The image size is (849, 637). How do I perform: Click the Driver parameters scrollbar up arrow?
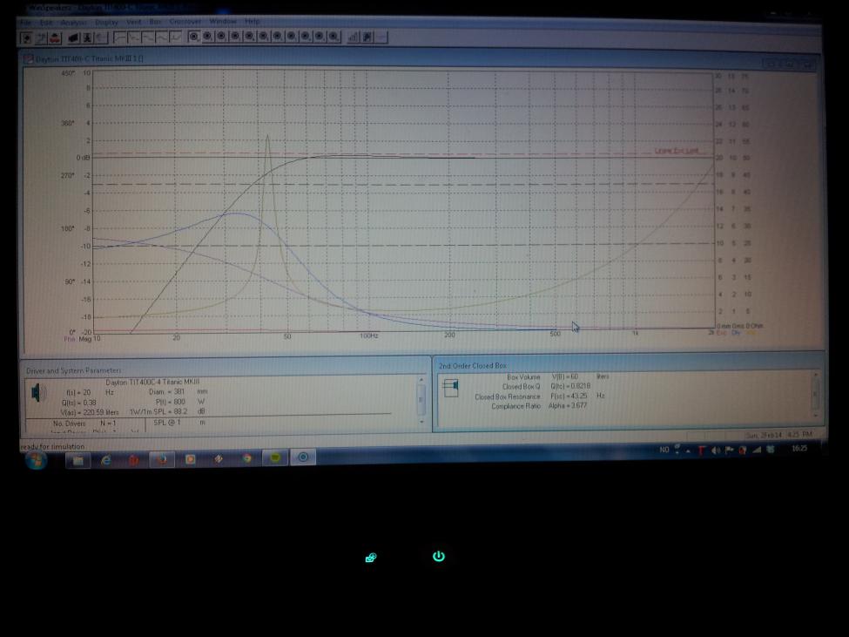(421, 380)
